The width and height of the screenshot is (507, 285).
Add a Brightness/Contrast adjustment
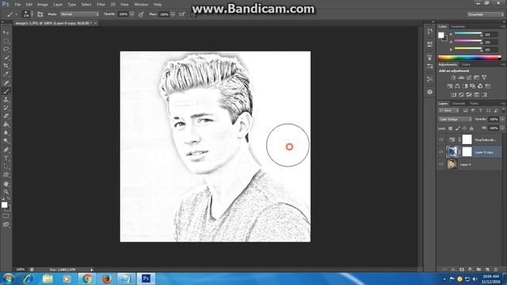[453, 78]
